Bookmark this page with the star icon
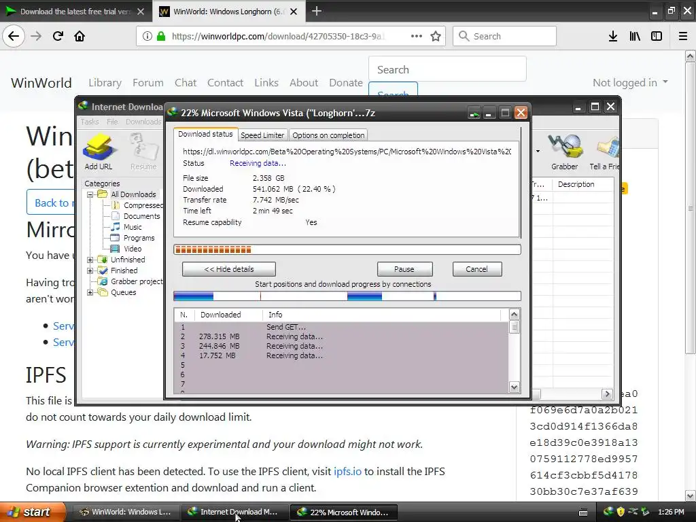The image size is (696, 522). (x=436, y=36)
